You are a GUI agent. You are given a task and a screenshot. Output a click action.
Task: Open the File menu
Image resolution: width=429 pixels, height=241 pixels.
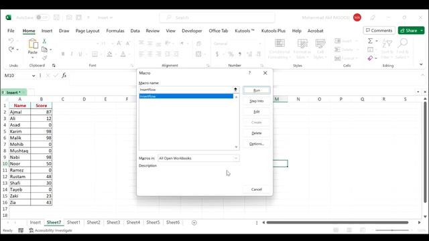[x=11, y=31]
